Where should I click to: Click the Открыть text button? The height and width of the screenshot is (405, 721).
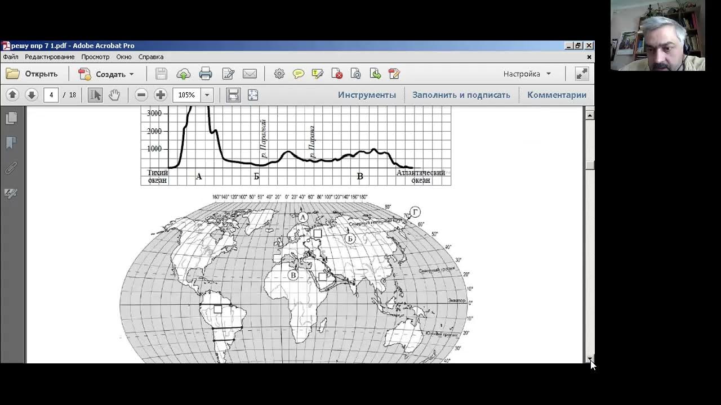[41, 74]
